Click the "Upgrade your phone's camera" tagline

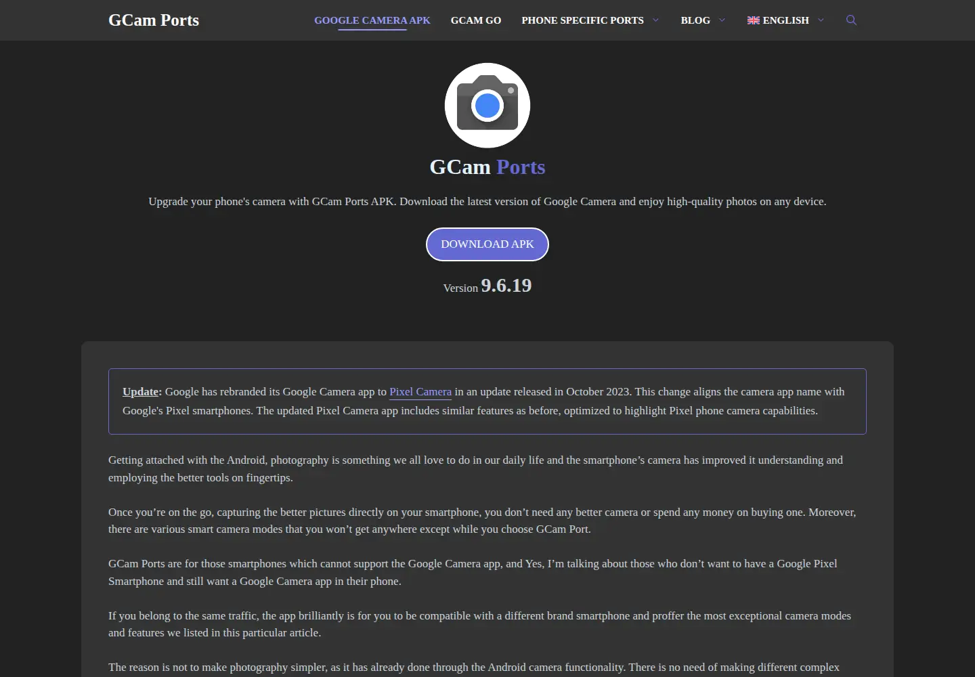pyautogui.click(x=487, y=202)
